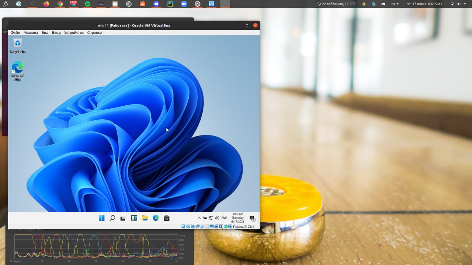This screenshot has width=472, height=265.
Task: Open the Вид menu in VirtualBox
Action: [45, 32]
